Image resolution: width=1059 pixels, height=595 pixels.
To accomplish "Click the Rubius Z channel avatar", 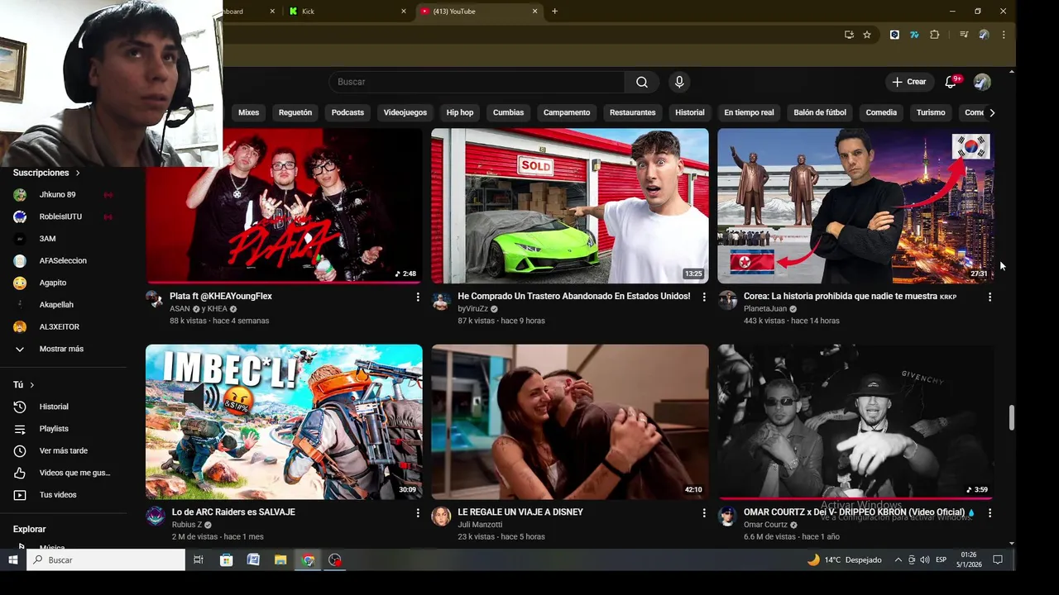I will 155,516.
